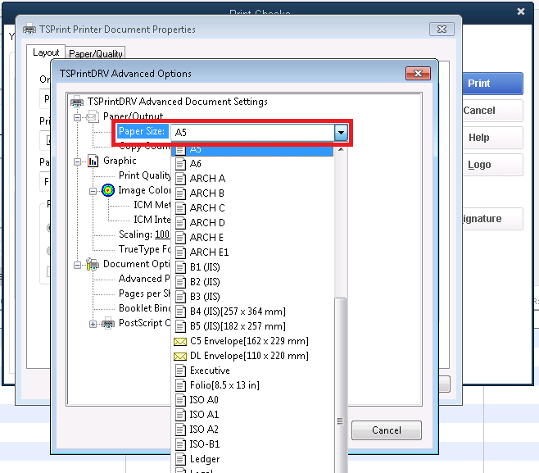Collapse the Image Color Management node

[93, 191]
